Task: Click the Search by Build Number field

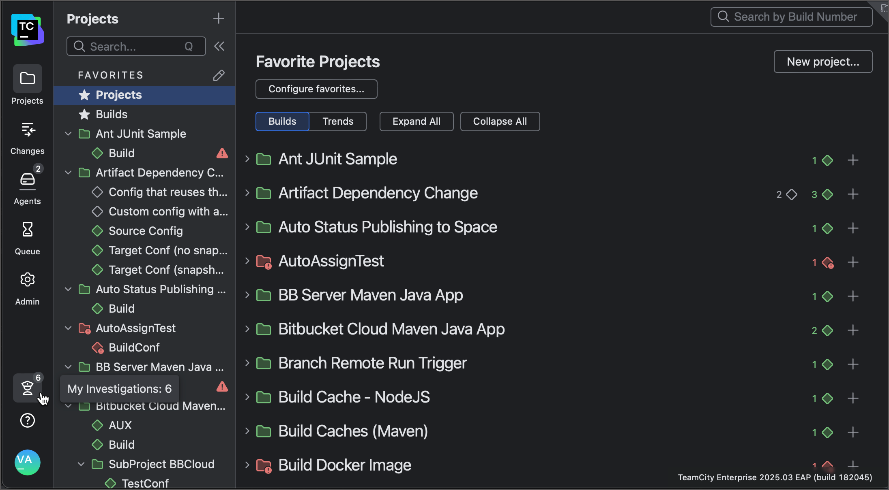Action: (791, 17)
